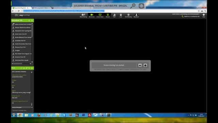Screen dimensions: 218x123
Task: Click the AnyMeeting logo
Action: point(22,15)
